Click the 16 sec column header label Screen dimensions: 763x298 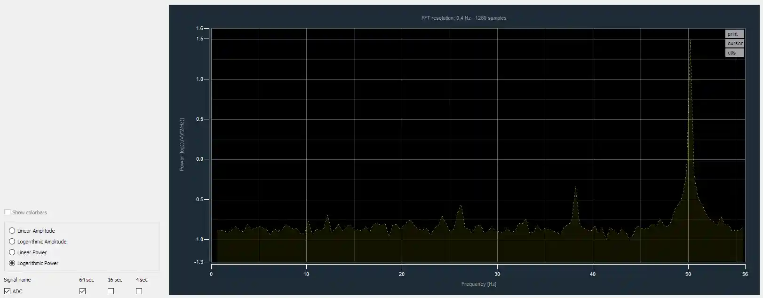115,280
